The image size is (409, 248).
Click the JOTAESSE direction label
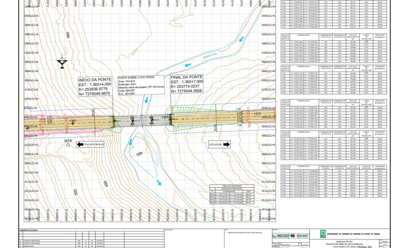pyautogui.click(x=216, y=144)
